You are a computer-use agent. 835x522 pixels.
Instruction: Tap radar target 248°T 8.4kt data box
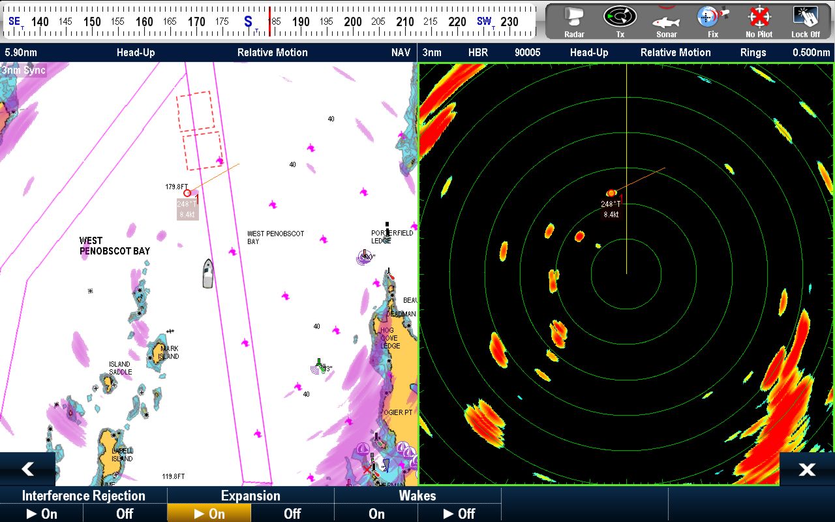(611, 209)
